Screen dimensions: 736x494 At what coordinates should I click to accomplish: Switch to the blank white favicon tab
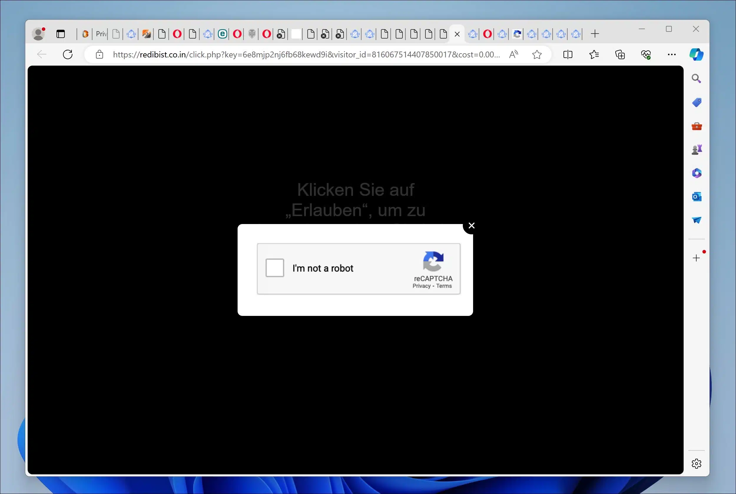[x=296, y=34]
